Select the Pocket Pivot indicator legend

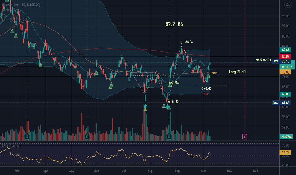click(10, 10)
